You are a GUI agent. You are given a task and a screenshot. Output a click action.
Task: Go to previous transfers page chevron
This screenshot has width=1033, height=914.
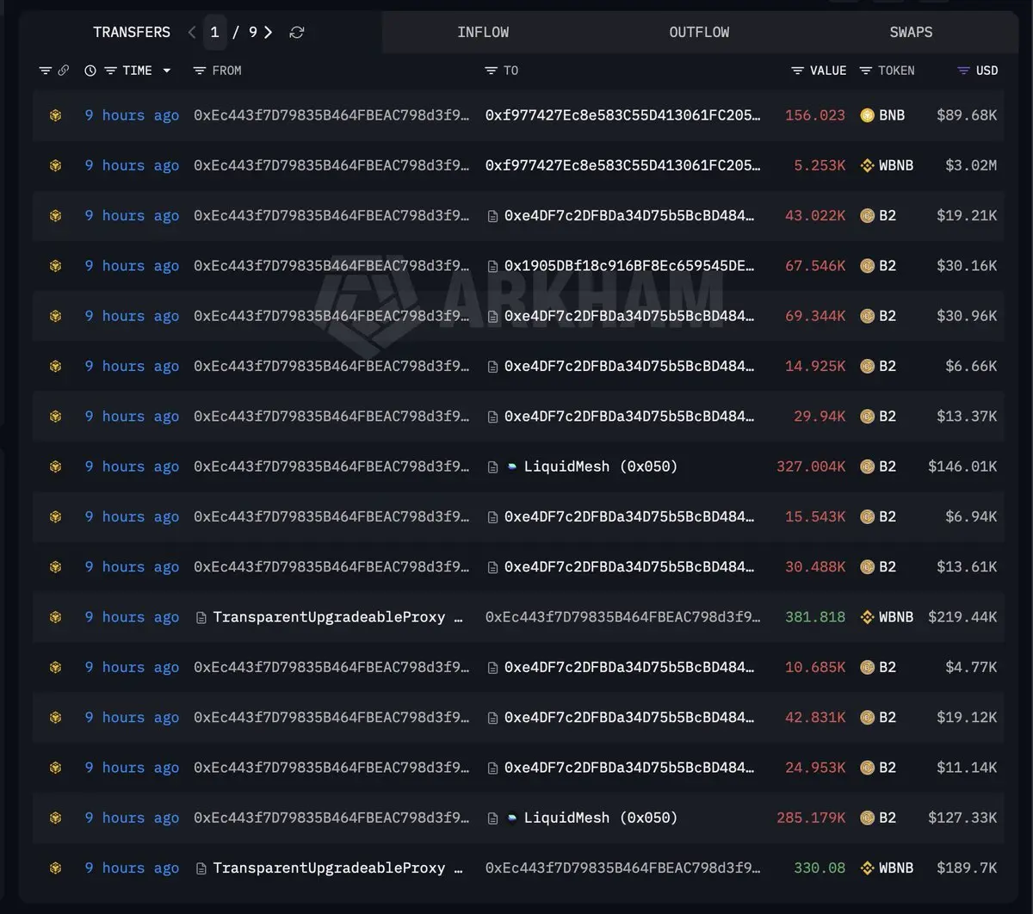[192, 33]
